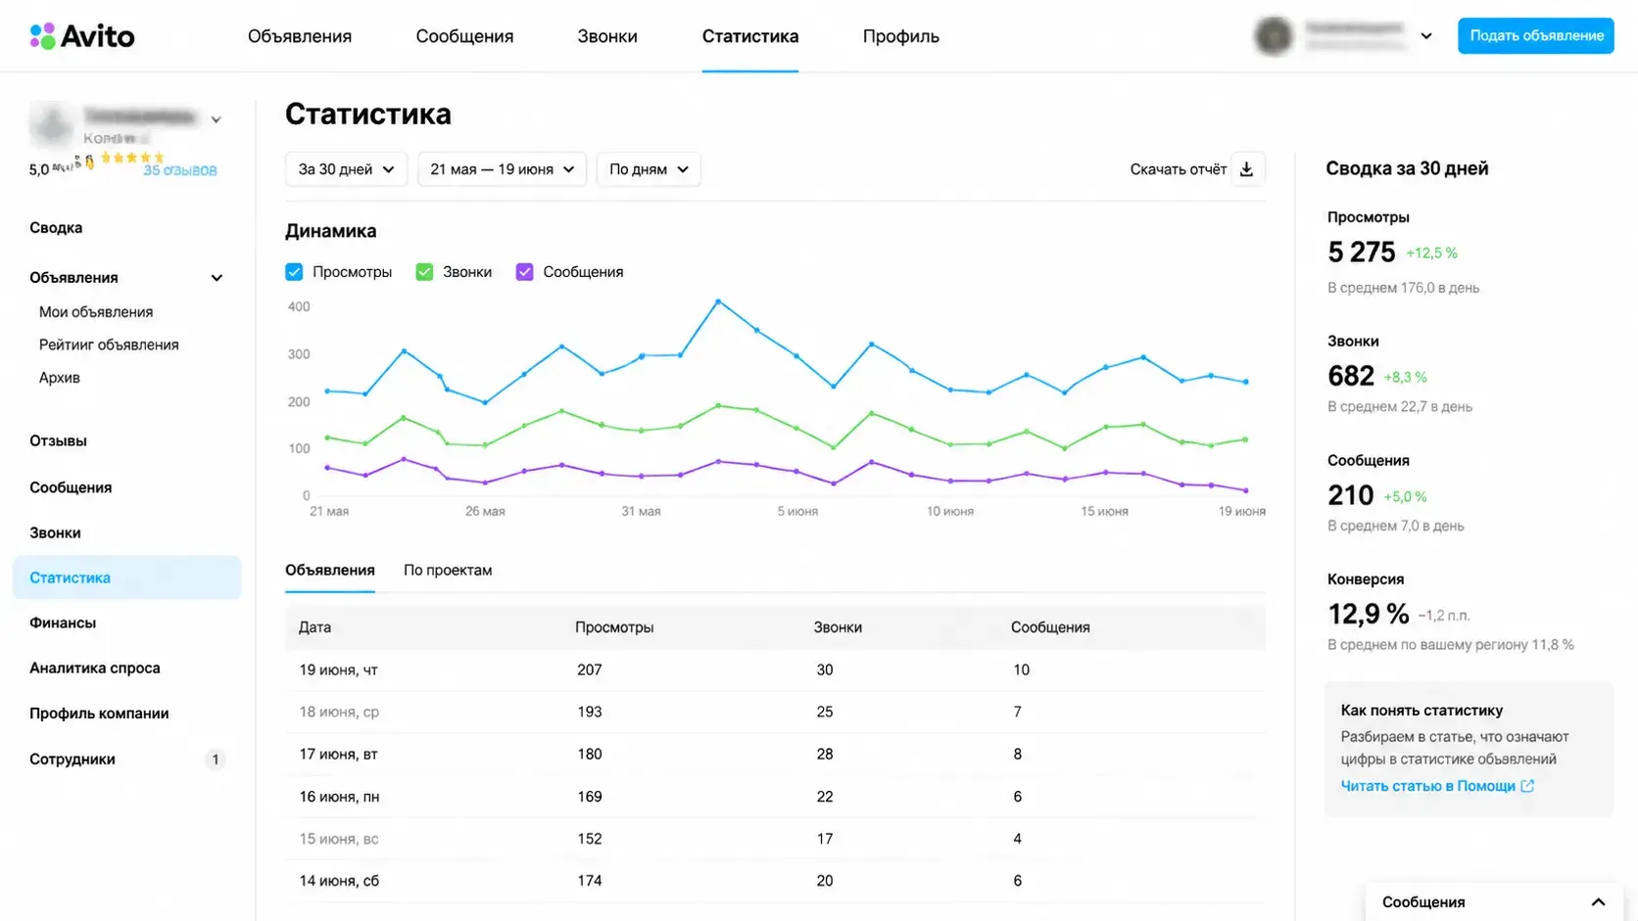Viewport: 1638px width, 921px height.
Task: Open the 35 отзывов link
Action: click(180, 170)
